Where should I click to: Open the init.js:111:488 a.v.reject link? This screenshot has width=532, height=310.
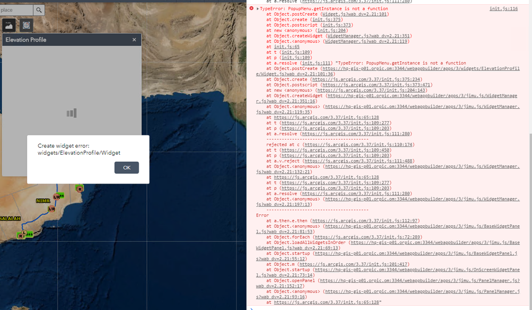pyautogui.click(x=358, y=161)
